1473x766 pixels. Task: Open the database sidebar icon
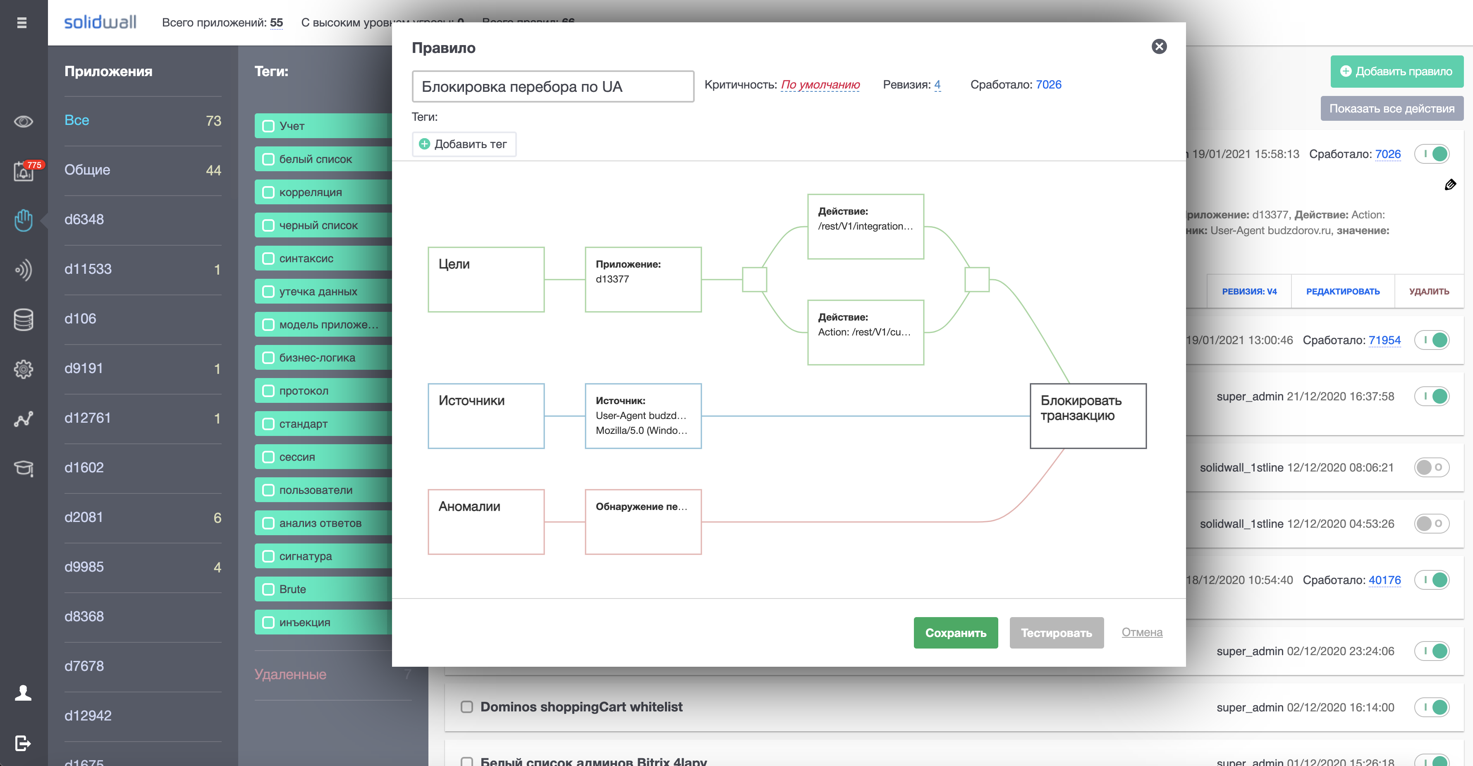(24, 319)
